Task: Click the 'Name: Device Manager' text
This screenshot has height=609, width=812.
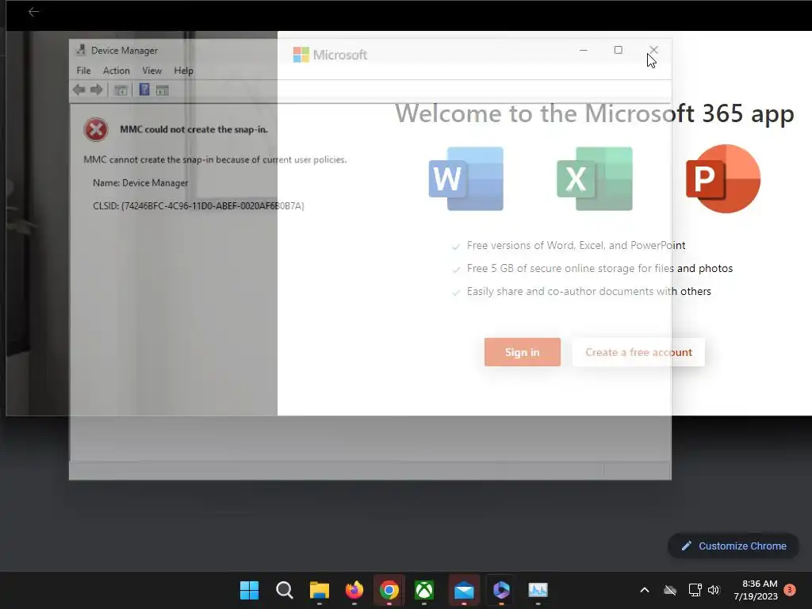Action: [140, 183]
